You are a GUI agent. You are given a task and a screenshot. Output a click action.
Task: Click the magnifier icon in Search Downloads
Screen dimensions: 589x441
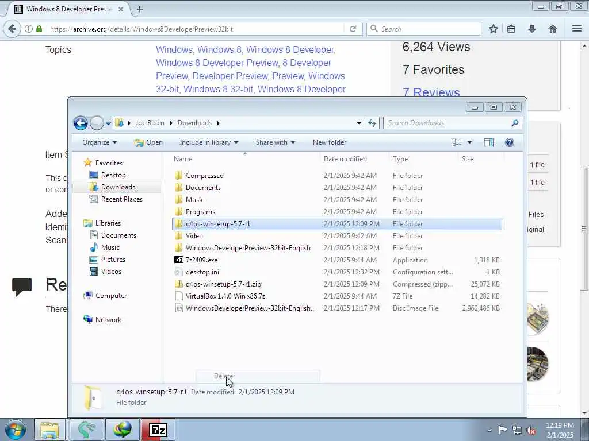click(x=515, y=123)
